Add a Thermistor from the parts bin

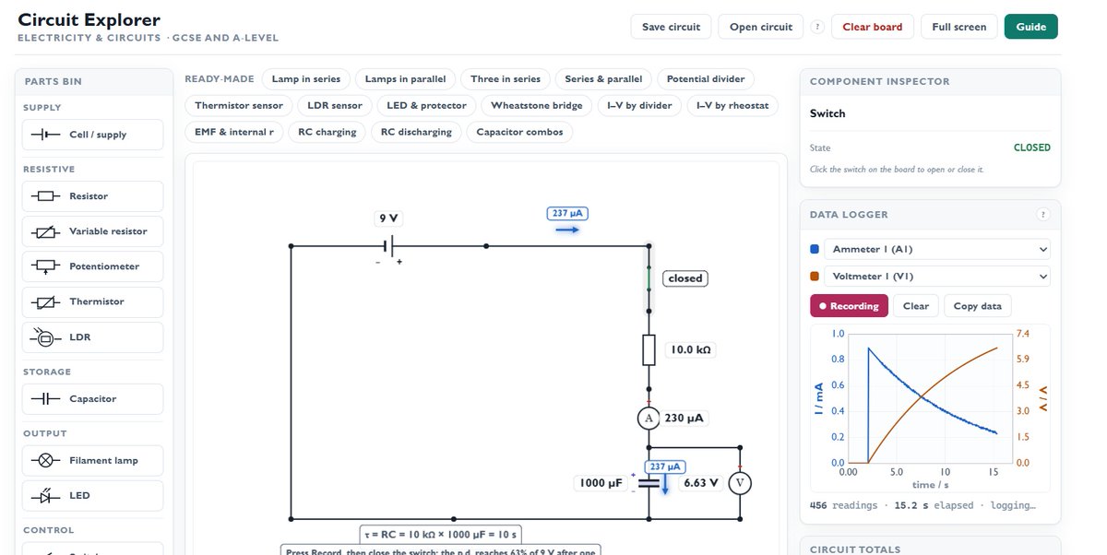[92, 301]
